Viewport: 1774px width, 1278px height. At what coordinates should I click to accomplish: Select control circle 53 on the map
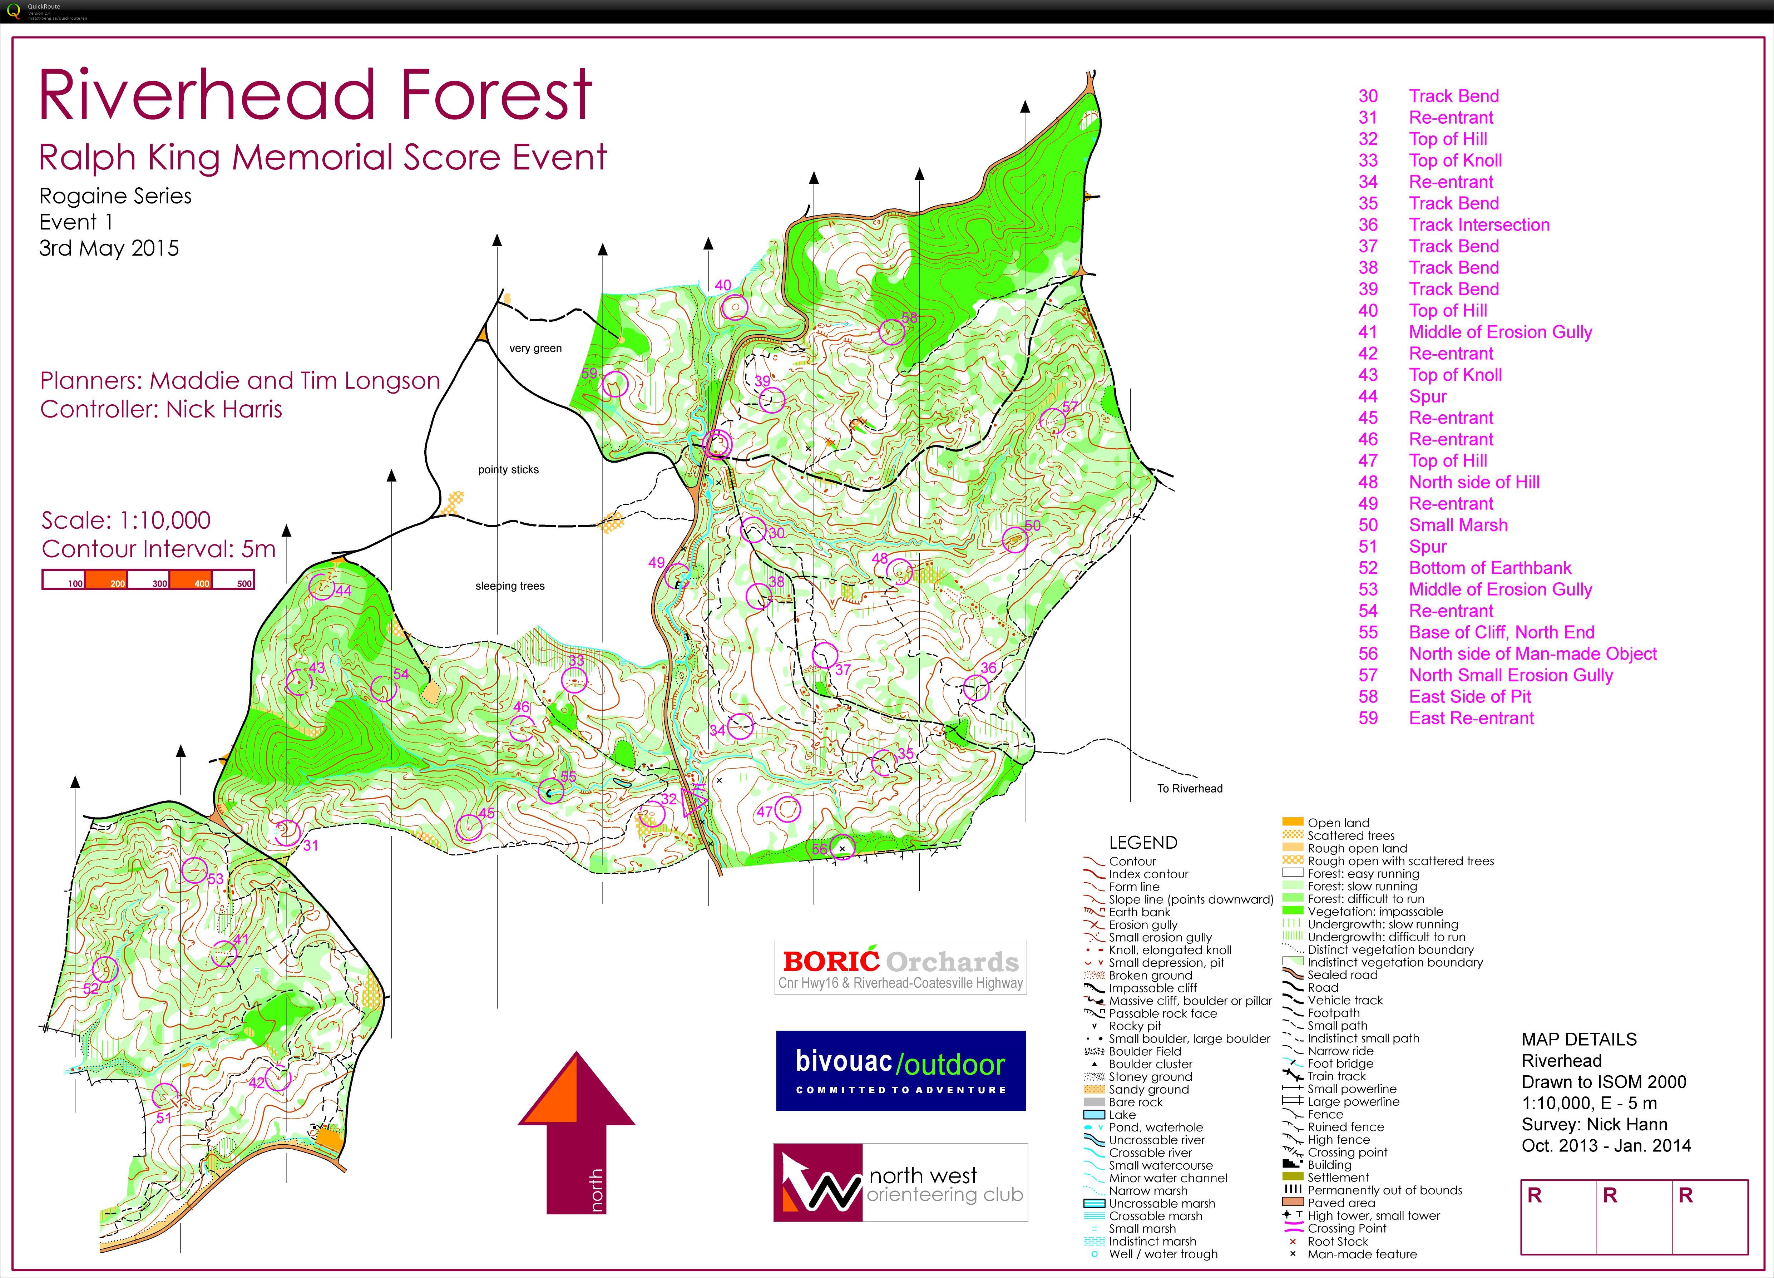click(x=195, y=870)
